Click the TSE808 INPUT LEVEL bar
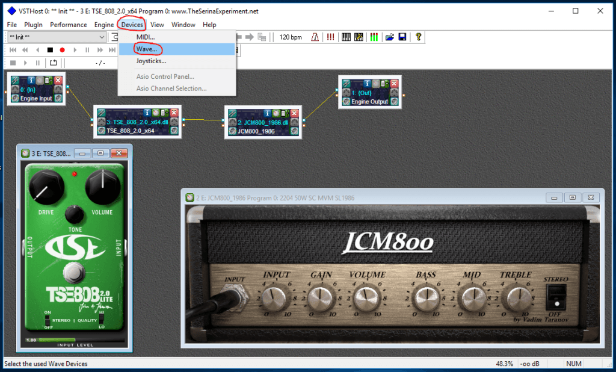Viewport: 616px width, 372px height. click(x=75, y=339)
